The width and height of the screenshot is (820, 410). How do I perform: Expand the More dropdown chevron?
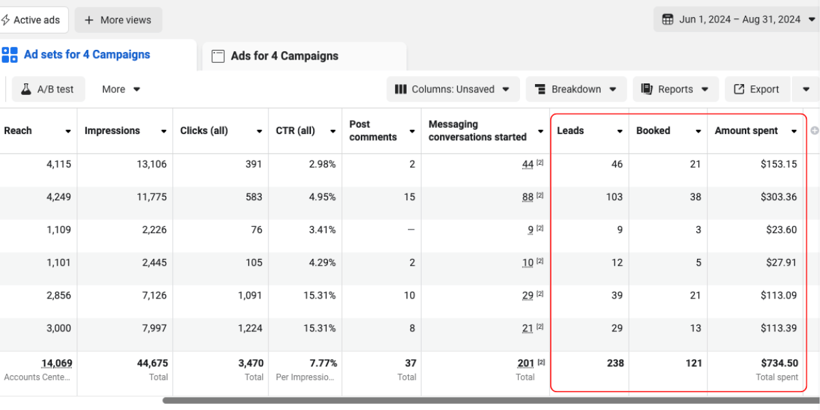click(x=136, y=89)
